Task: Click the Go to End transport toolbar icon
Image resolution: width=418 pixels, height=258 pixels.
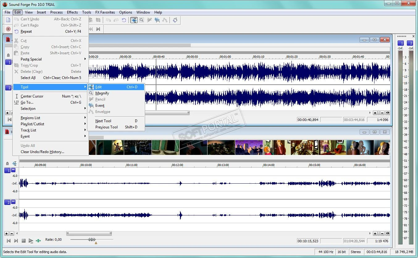Action: (x=98, y=29)
